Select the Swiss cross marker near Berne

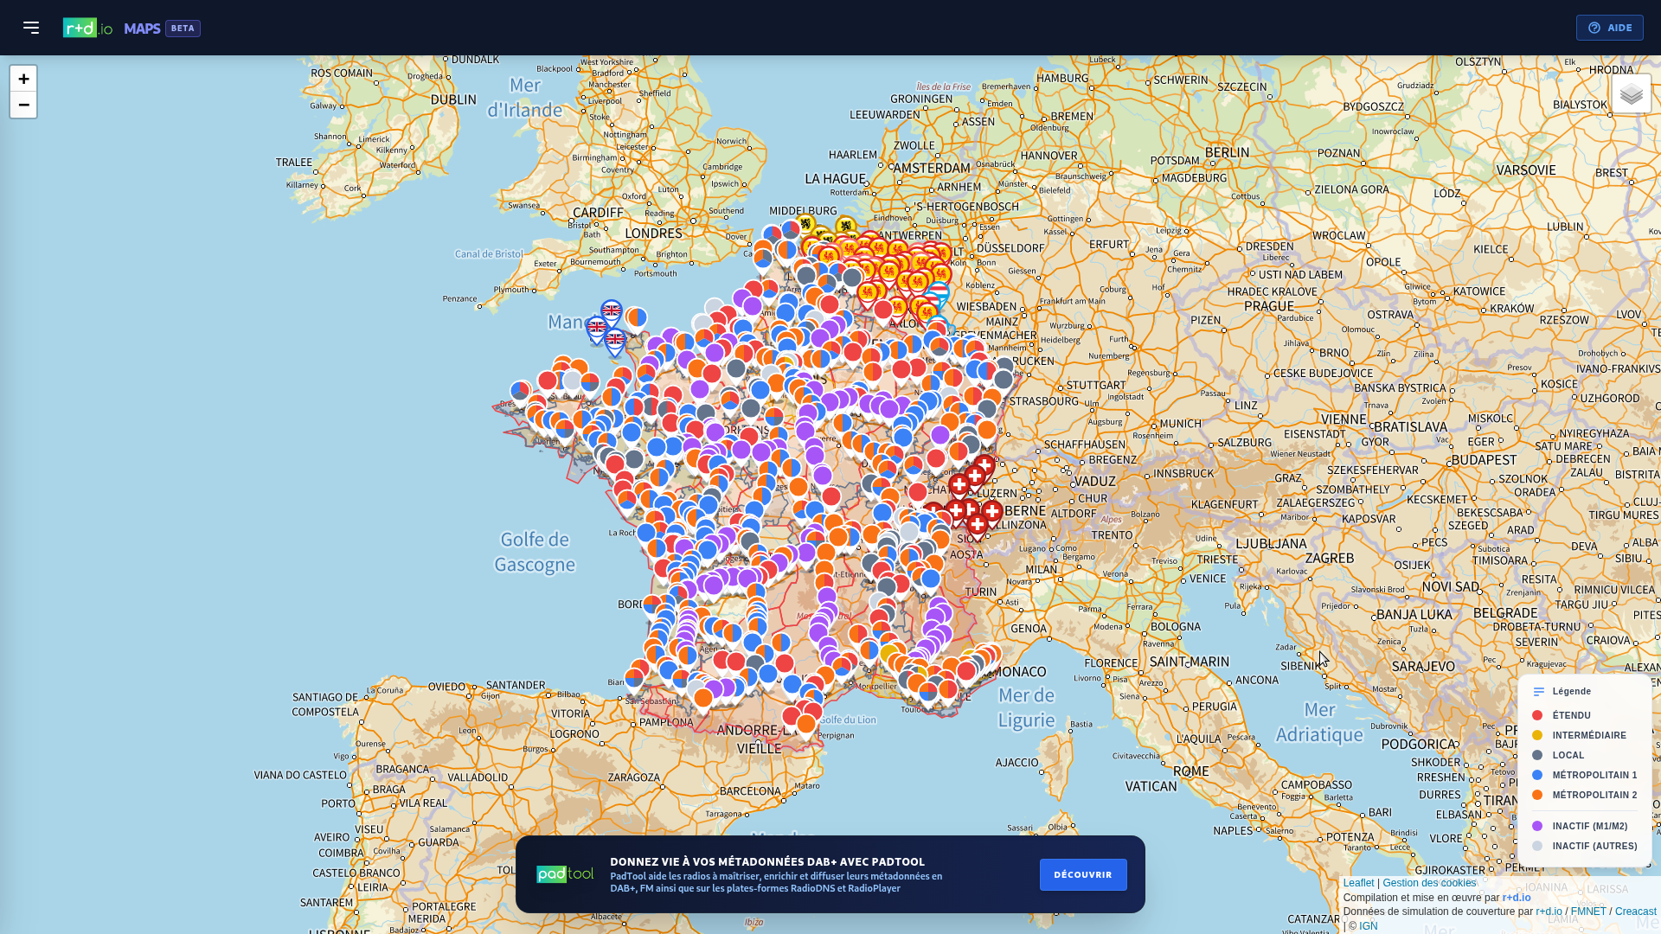click(991, 512)
